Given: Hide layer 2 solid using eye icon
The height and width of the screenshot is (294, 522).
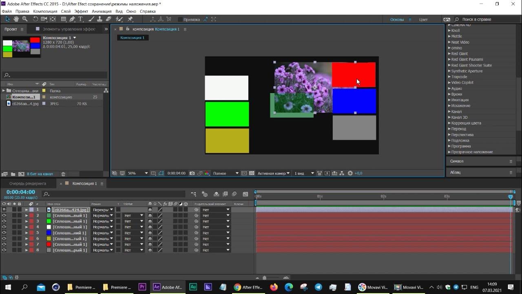Looking at the screenshot, I should (x=4, y=215).
